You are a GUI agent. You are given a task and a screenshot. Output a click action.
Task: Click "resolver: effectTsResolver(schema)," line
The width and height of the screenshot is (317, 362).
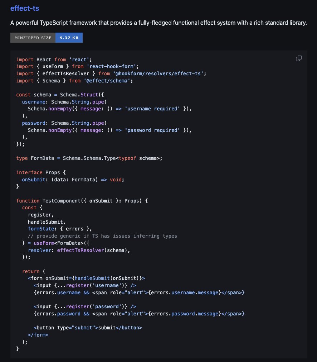[79, 250]
